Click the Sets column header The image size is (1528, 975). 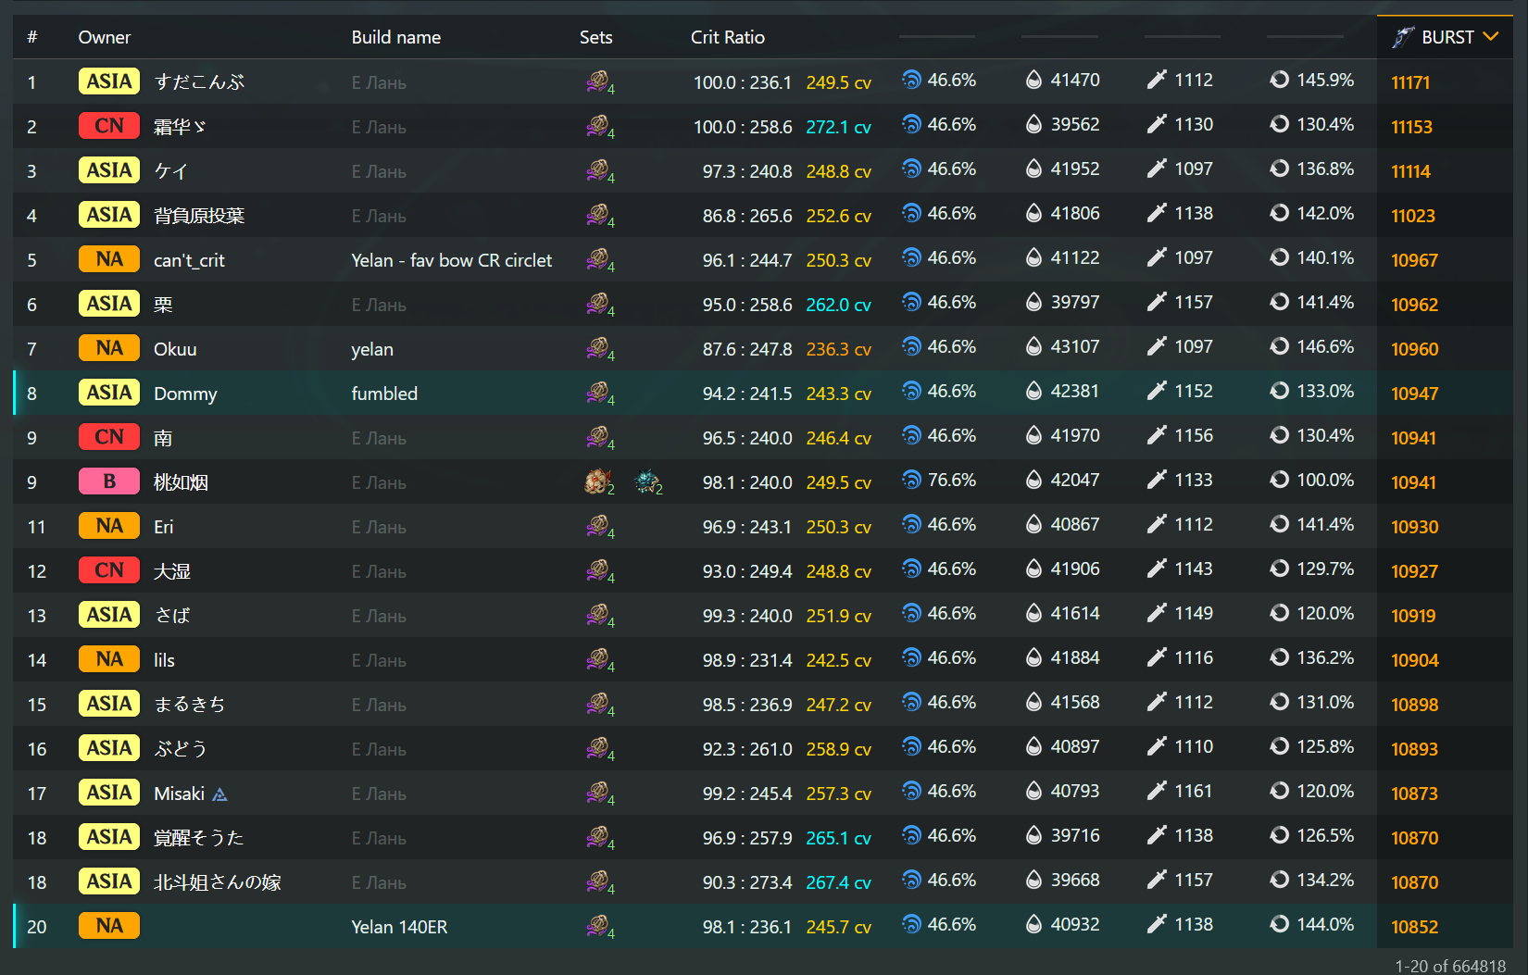click(595, 37)
